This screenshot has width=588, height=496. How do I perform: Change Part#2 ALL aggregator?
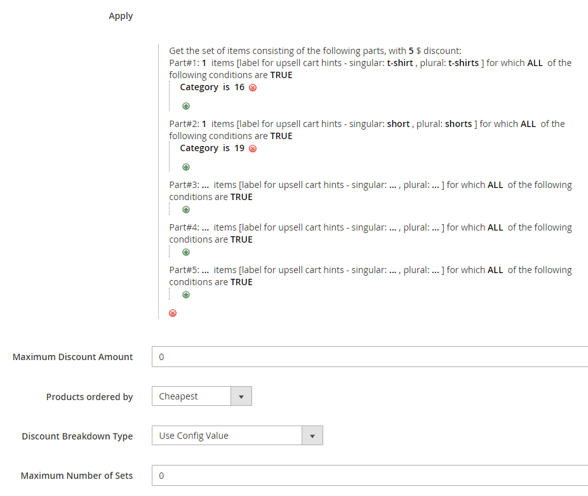click(x=528, y=124)
